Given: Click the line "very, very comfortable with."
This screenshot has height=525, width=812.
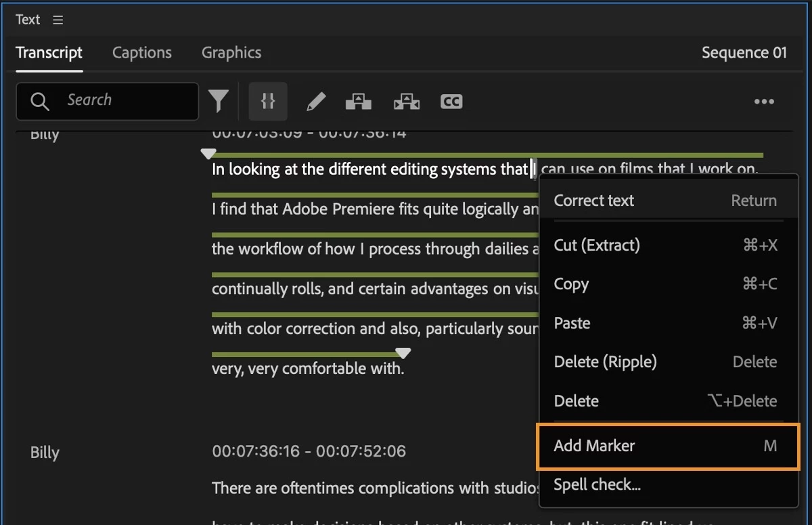Looking at the screenshot, I should point(308,369).
